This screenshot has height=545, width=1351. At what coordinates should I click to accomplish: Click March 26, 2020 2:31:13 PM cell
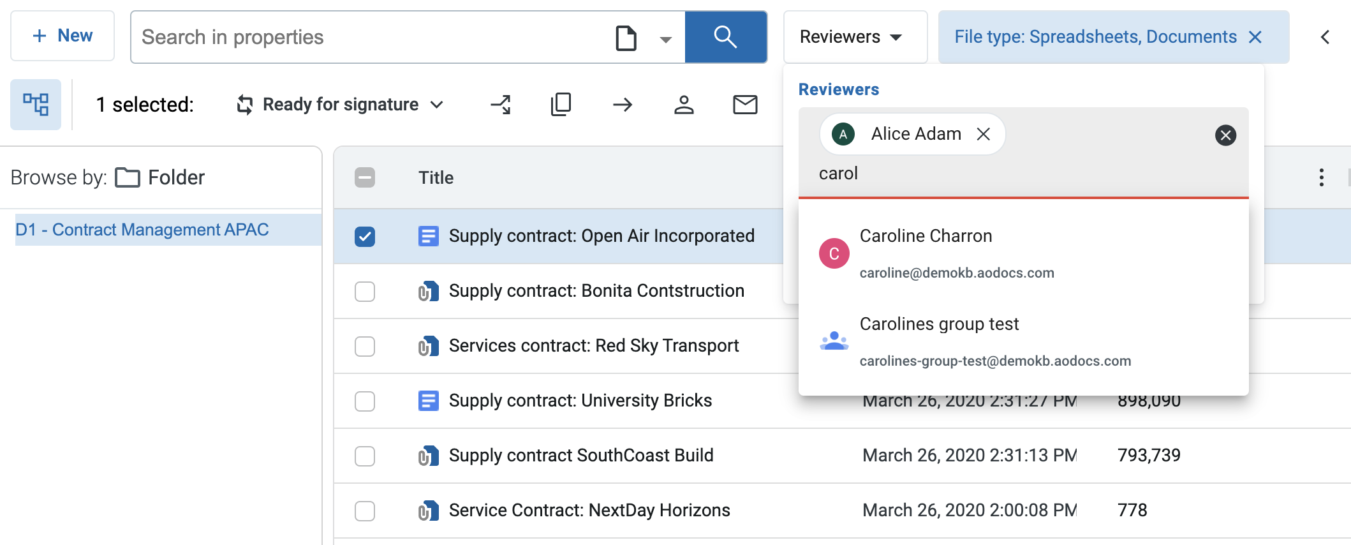click(x=970, y=456)
